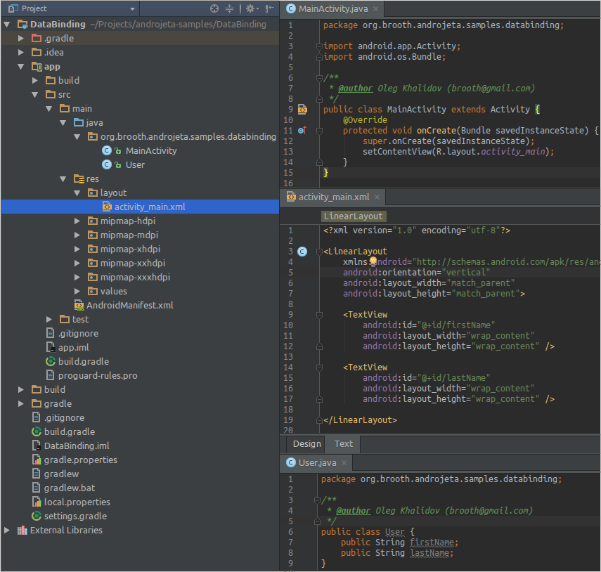
Task: Expand External Libraries node
Action: [x=7, y=530]
